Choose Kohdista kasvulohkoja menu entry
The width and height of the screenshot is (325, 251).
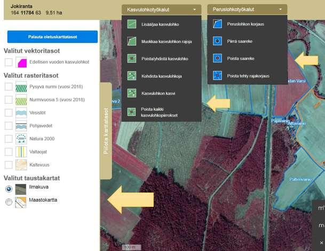162,76
